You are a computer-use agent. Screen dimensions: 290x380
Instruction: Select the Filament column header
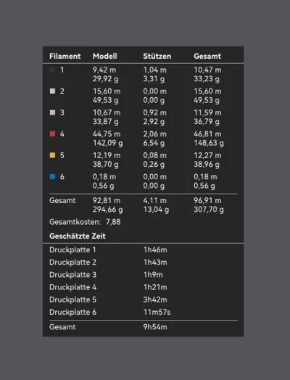pos(65,57)
